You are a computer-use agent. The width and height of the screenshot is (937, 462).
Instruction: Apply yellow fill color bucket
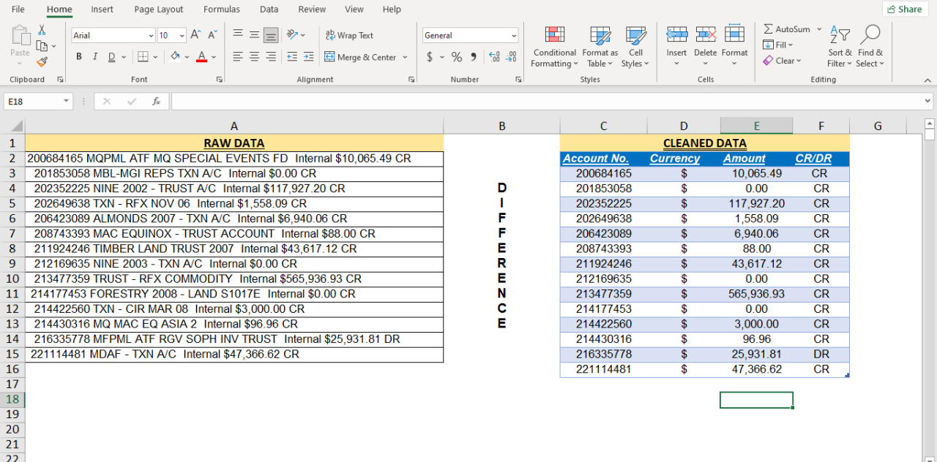coord(175,57)
